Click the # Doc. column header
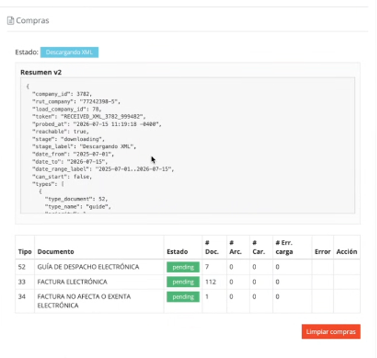 pyautogui.click(x=212, y=247)
